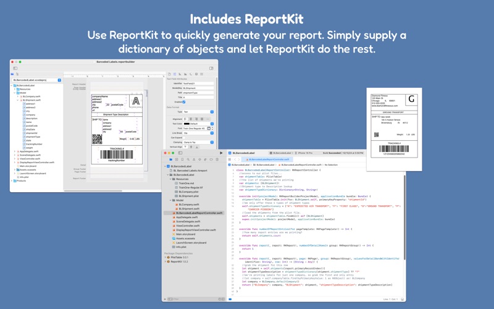This screenshot has width=494, height=309.
Task: Select justified text alignment in inspector
Action: 202,119
